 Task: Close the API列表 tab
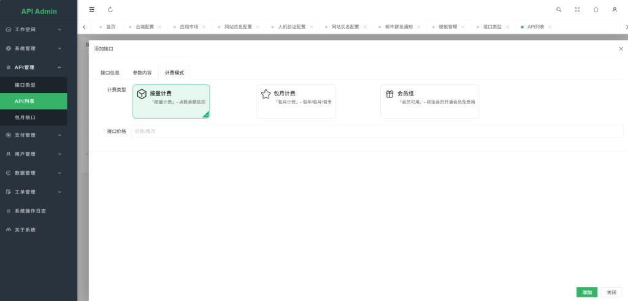(550, 27)
